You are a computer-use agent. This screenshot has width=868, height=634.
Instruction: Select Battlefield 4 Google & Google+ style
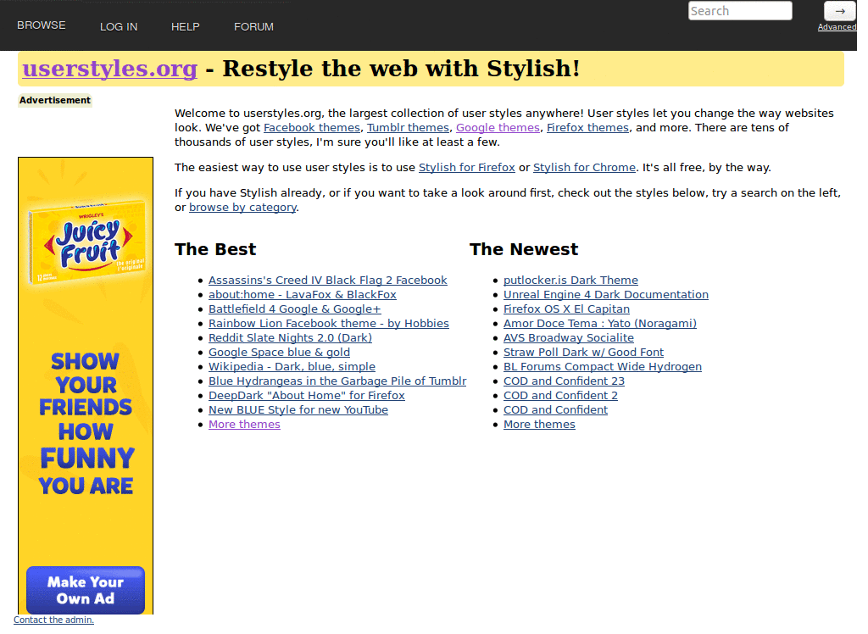294,309
